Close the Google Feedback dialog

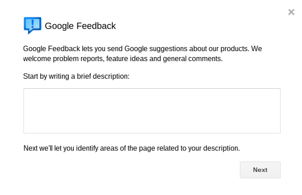tap(291, 12)
